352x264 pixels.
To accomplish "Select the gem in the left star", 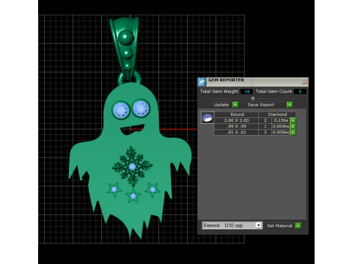I will (114, 189).
